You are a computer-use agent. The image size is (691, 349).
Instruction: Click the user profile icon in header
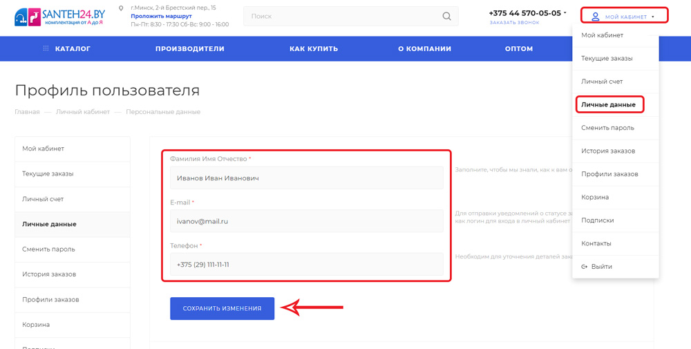click(x=596, y=17)
